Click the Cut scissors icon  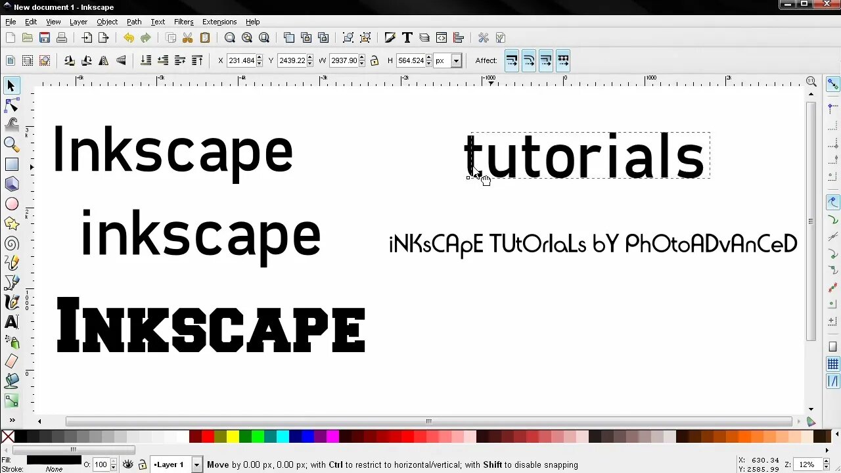[x=188, y=38]
